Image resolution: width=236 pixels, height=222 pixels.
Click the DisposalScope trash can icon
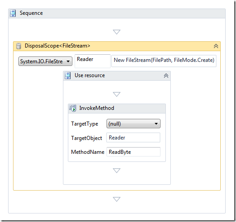[18, 46]
